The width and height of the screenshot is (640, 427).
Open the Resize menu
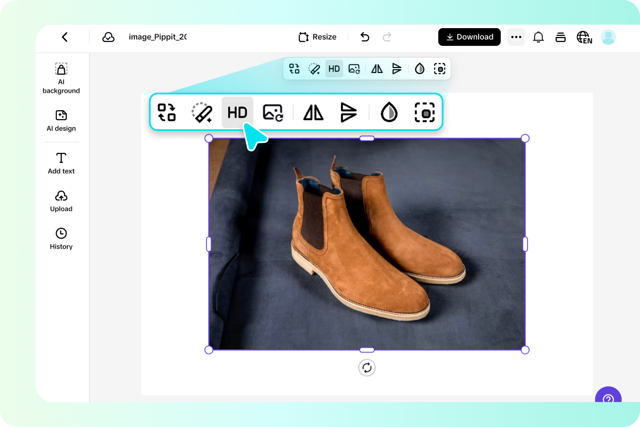(x=317, y=37)
